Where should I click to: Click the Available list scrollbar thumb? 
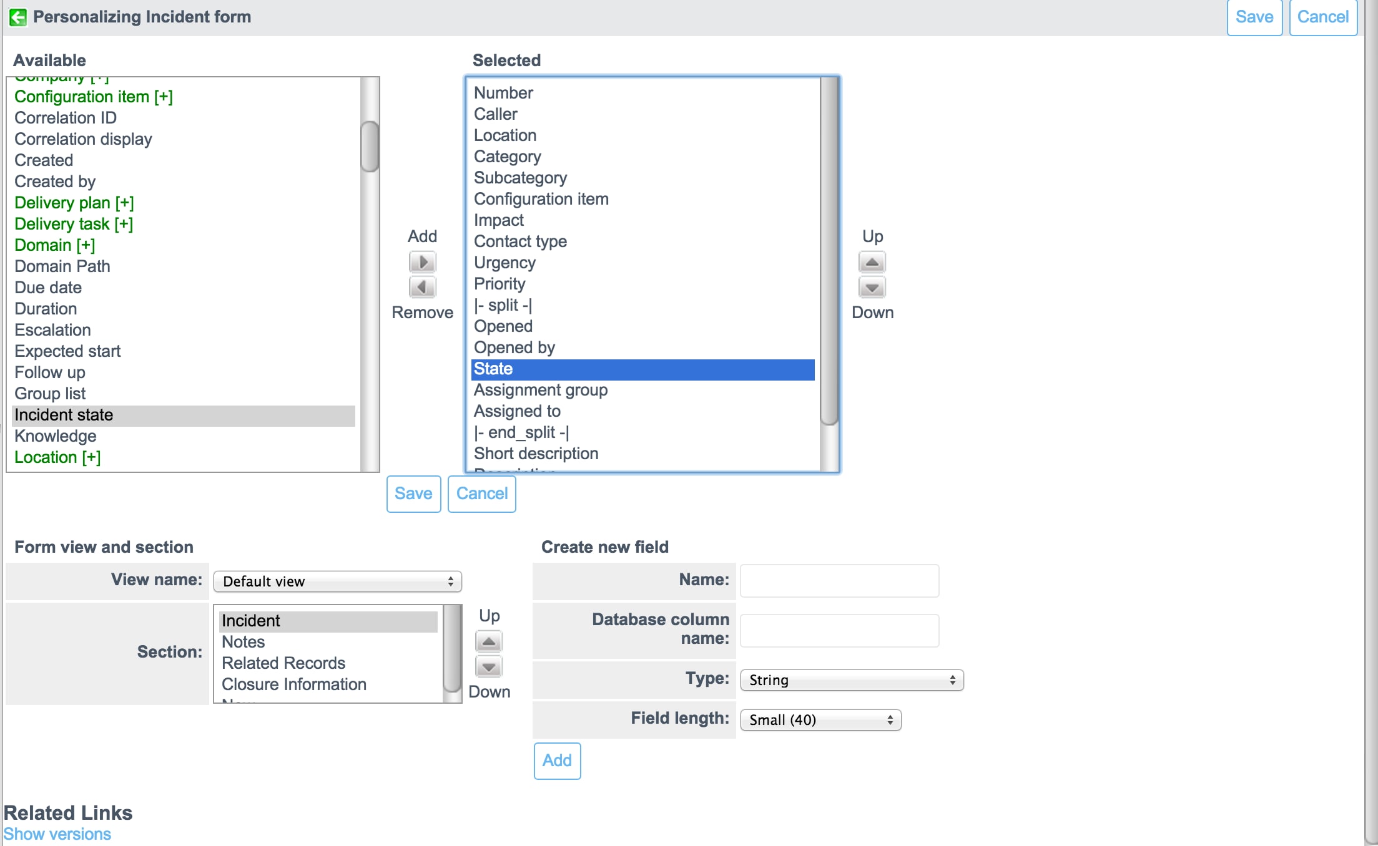tap(370, 147)
